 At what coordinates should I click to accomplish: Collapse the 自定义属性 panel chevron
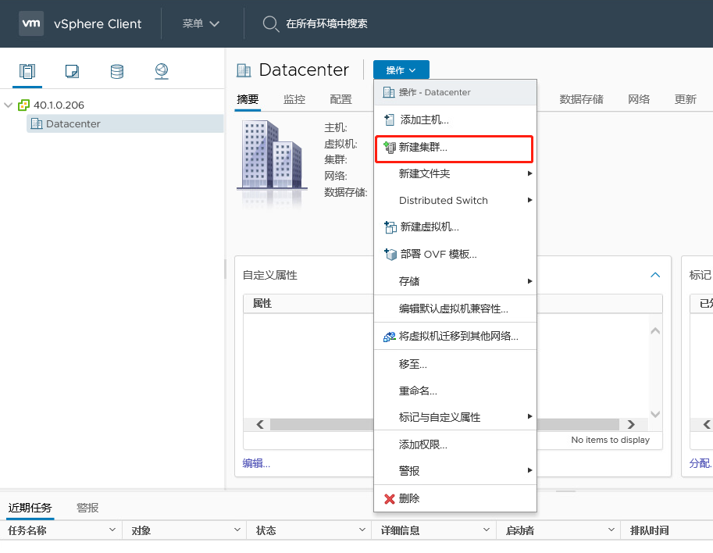[655, 275]
